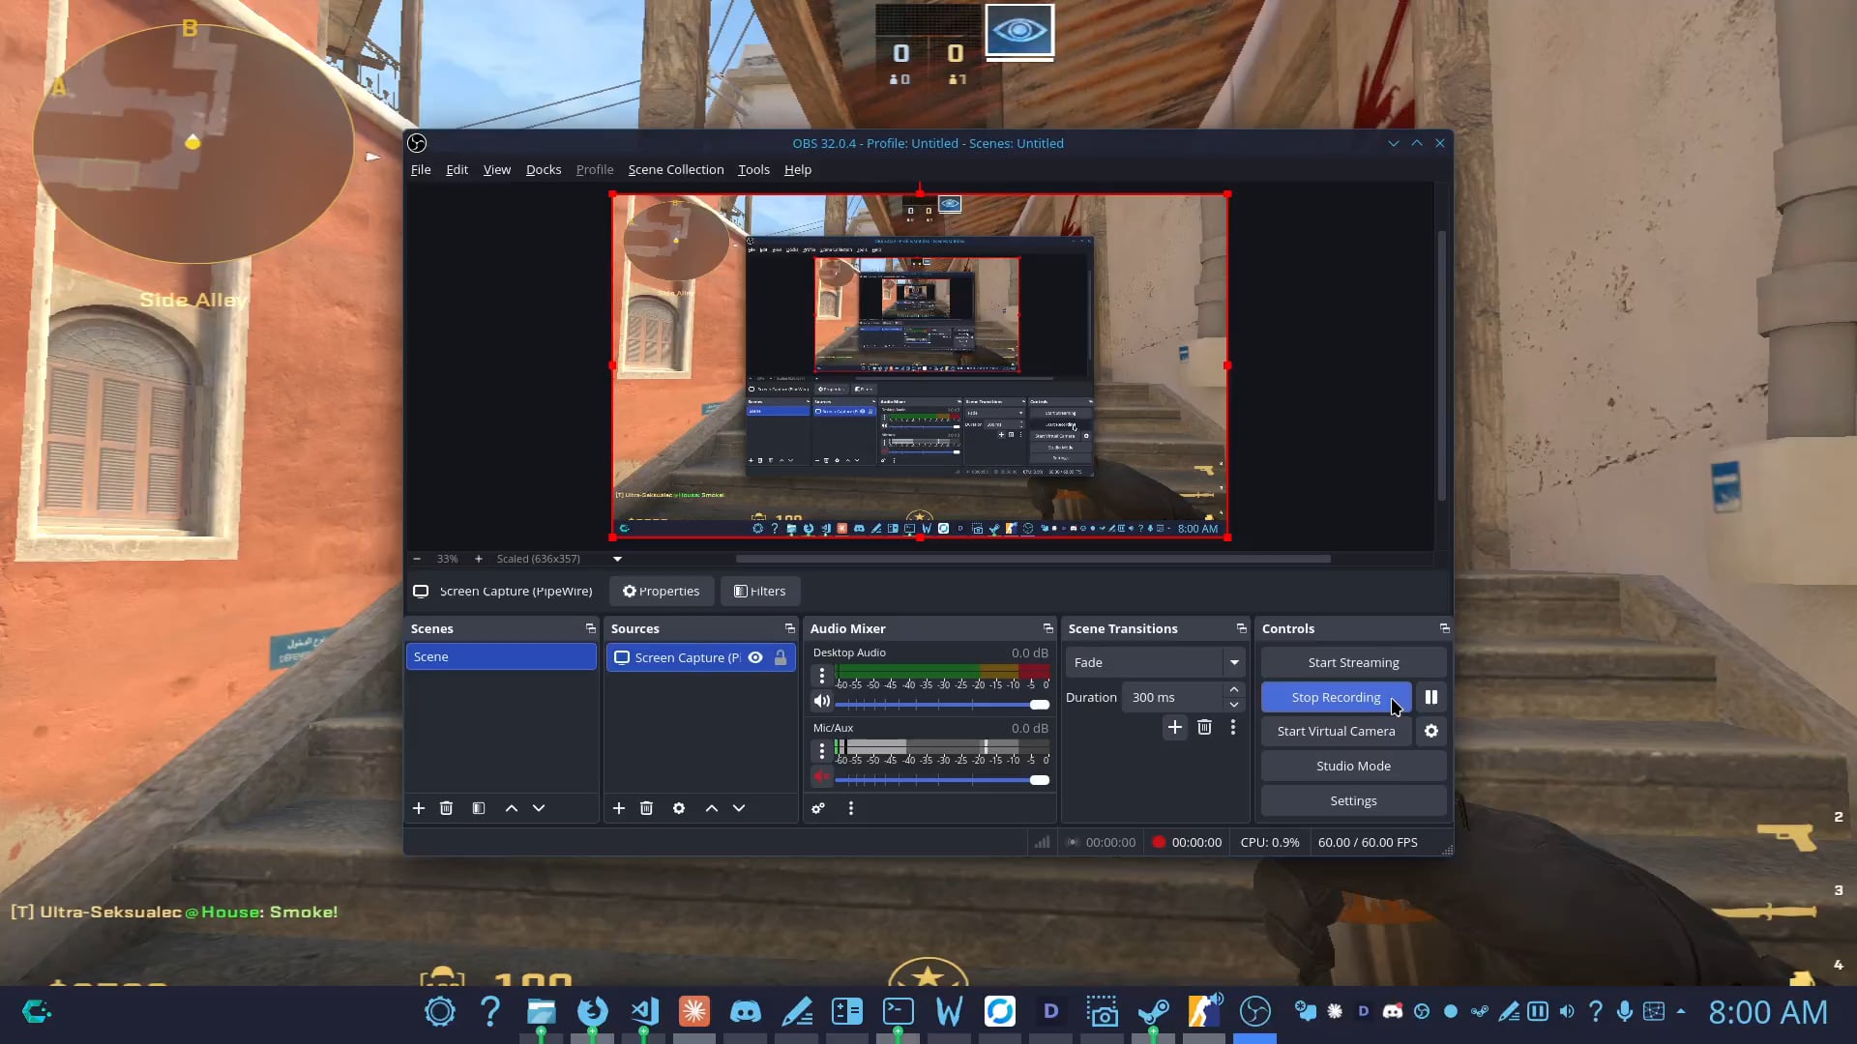1857x1044 pixels.
Task: Open Studio Mode
Action: point(1352,766)
